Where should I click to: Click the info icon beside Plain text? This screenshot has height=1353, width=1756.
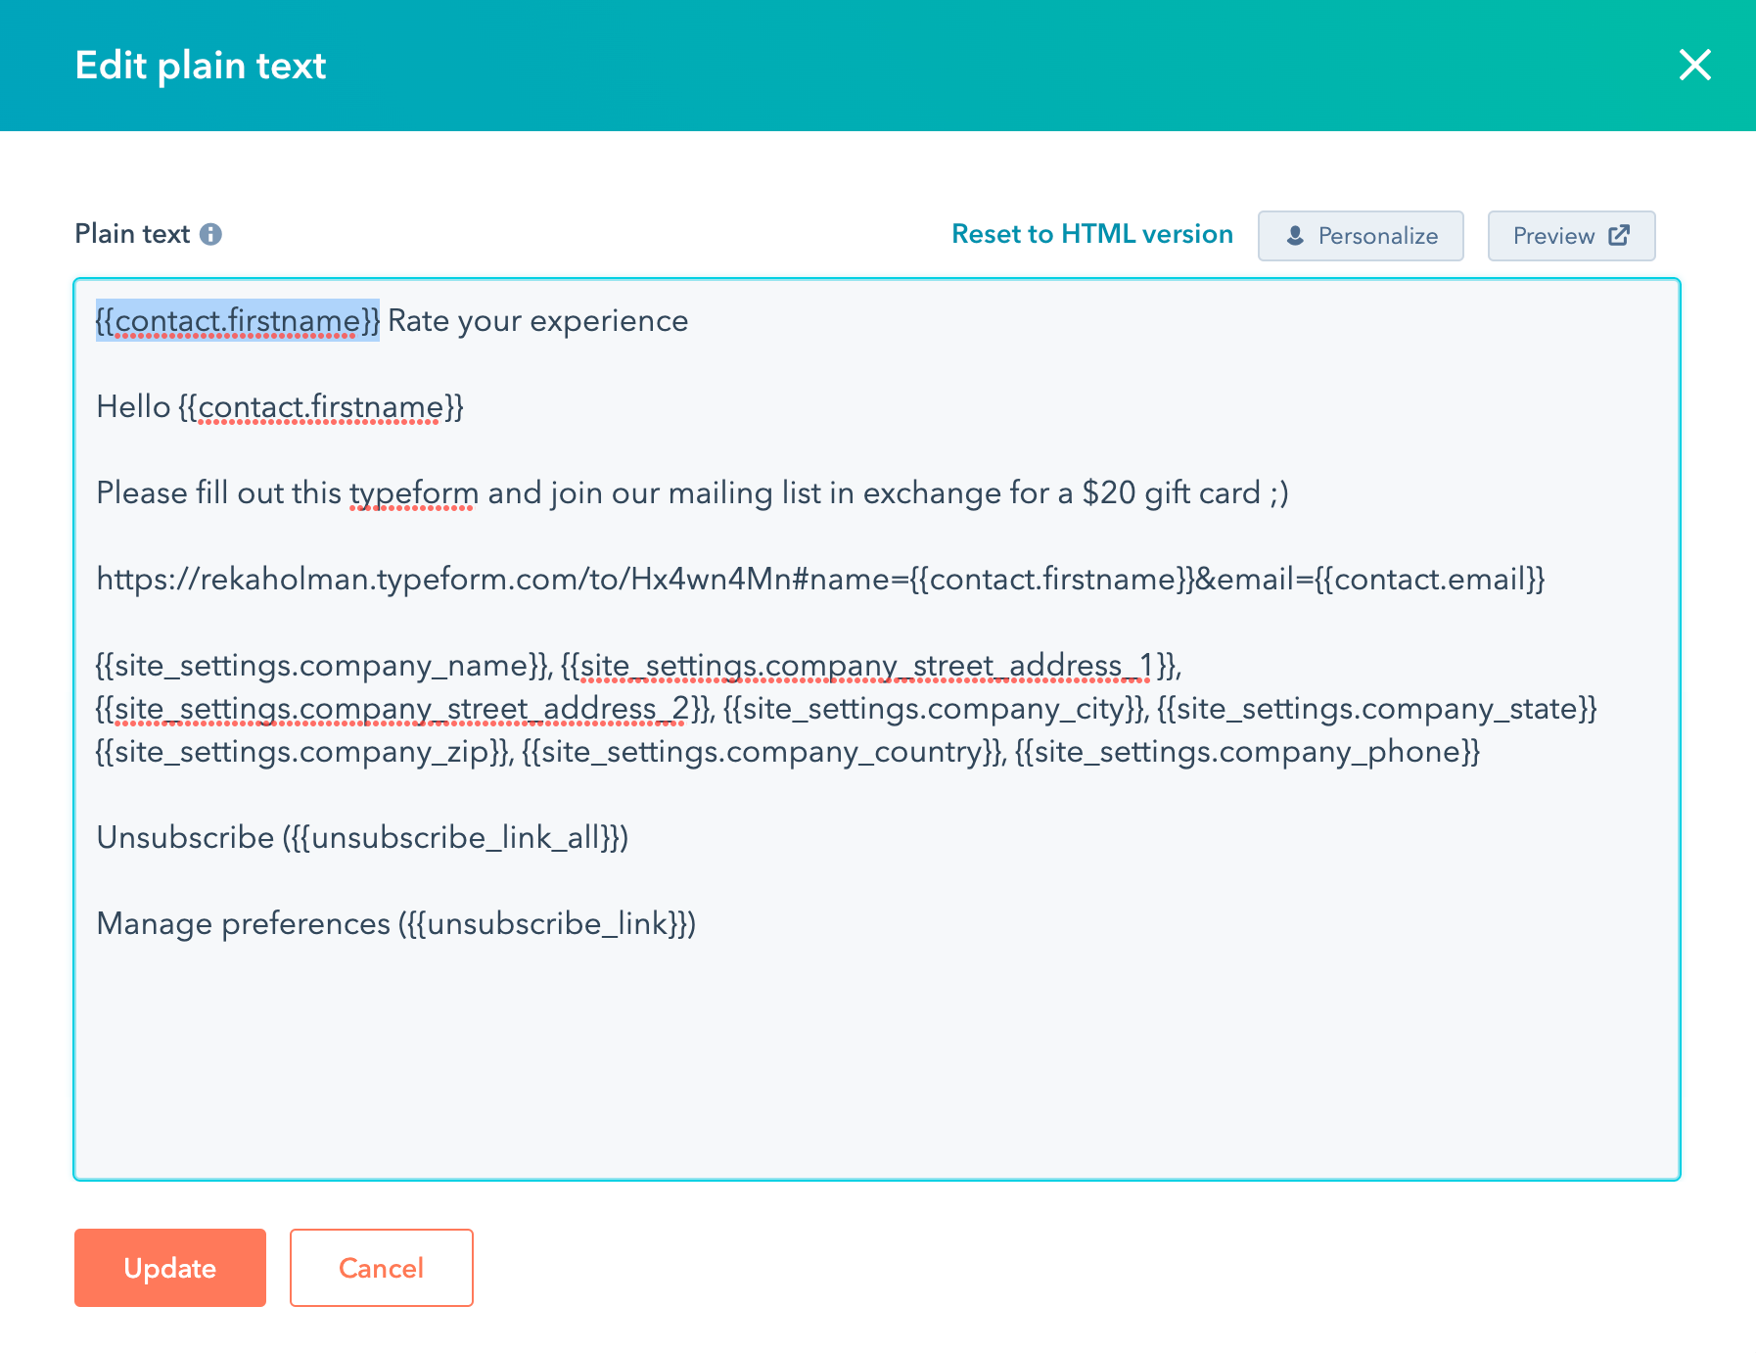[210, 235]
